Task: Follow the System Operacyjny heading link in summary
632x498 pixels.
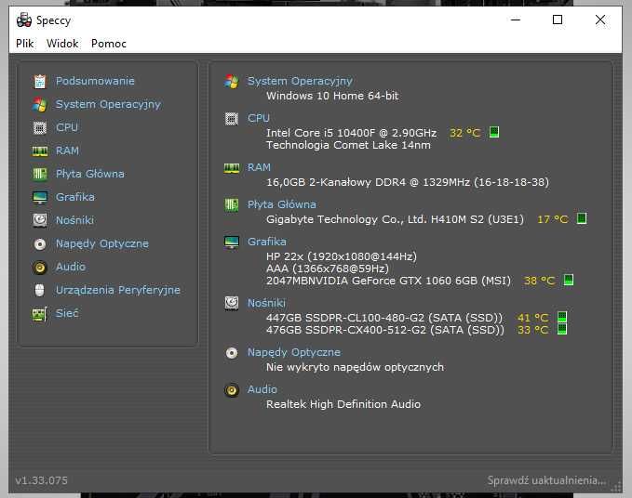Action: click(x=300, y=81)
